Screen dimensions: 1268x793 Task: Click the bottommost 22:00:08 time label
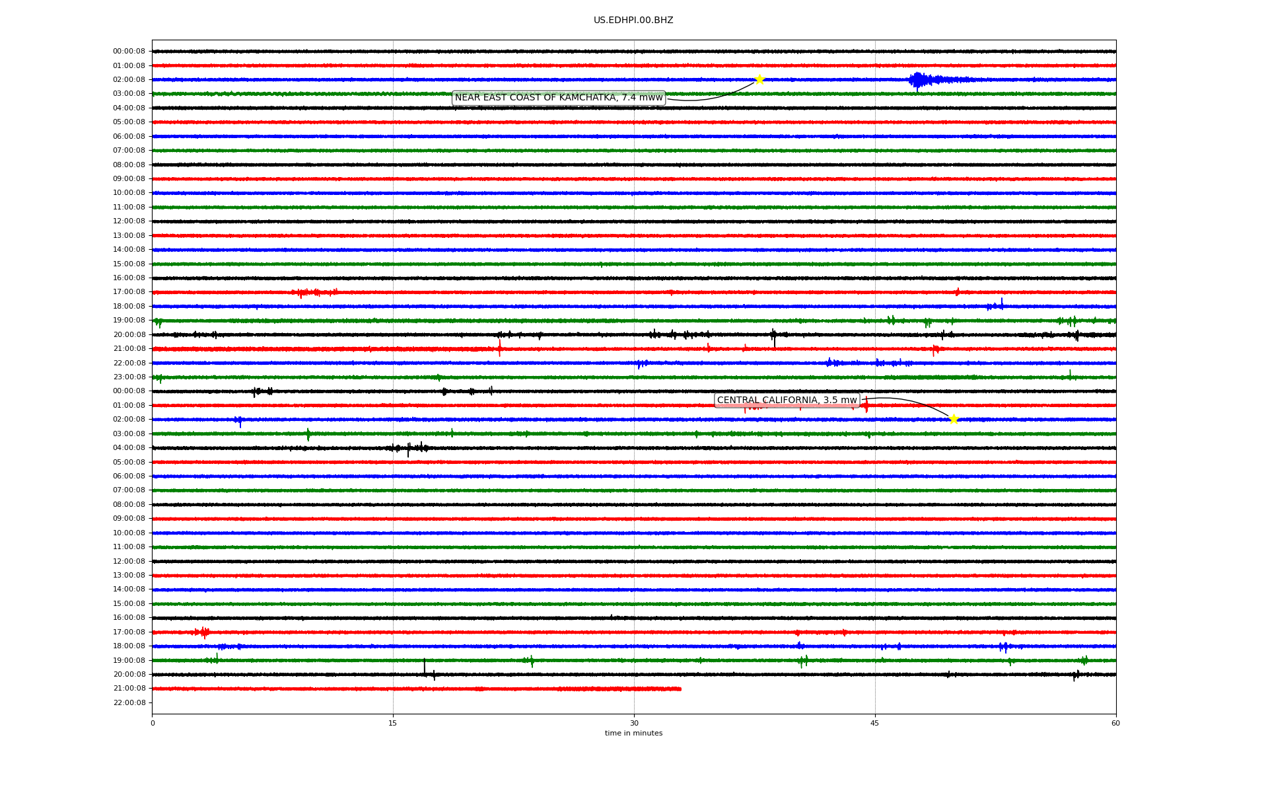[x=129, y=702]
